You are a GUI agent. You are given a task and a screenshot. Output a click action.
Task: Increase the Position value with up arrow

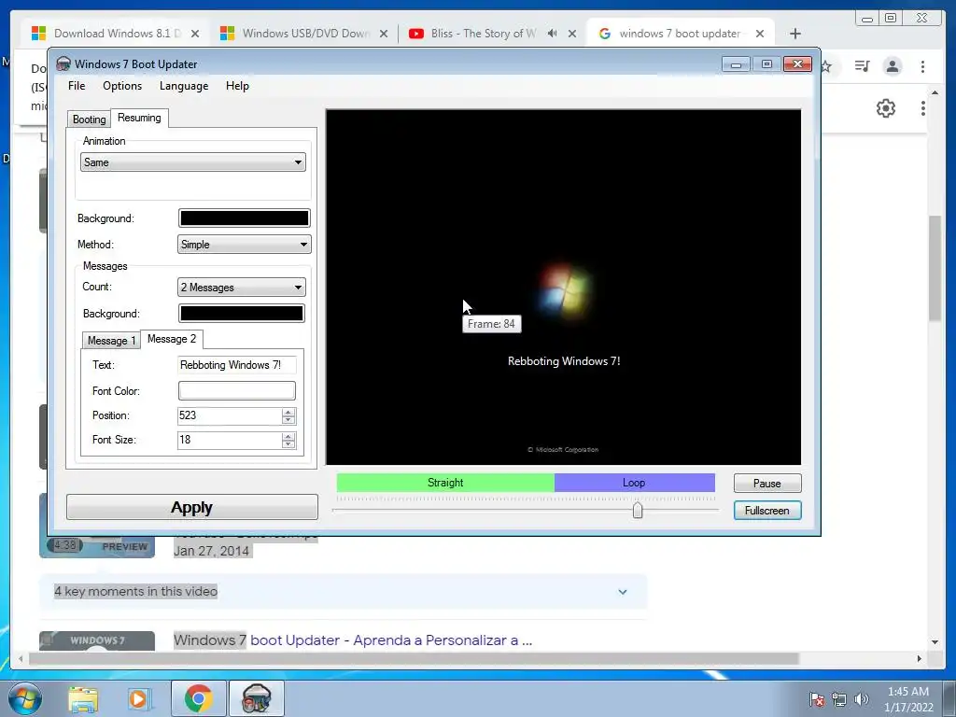[288, 412]
